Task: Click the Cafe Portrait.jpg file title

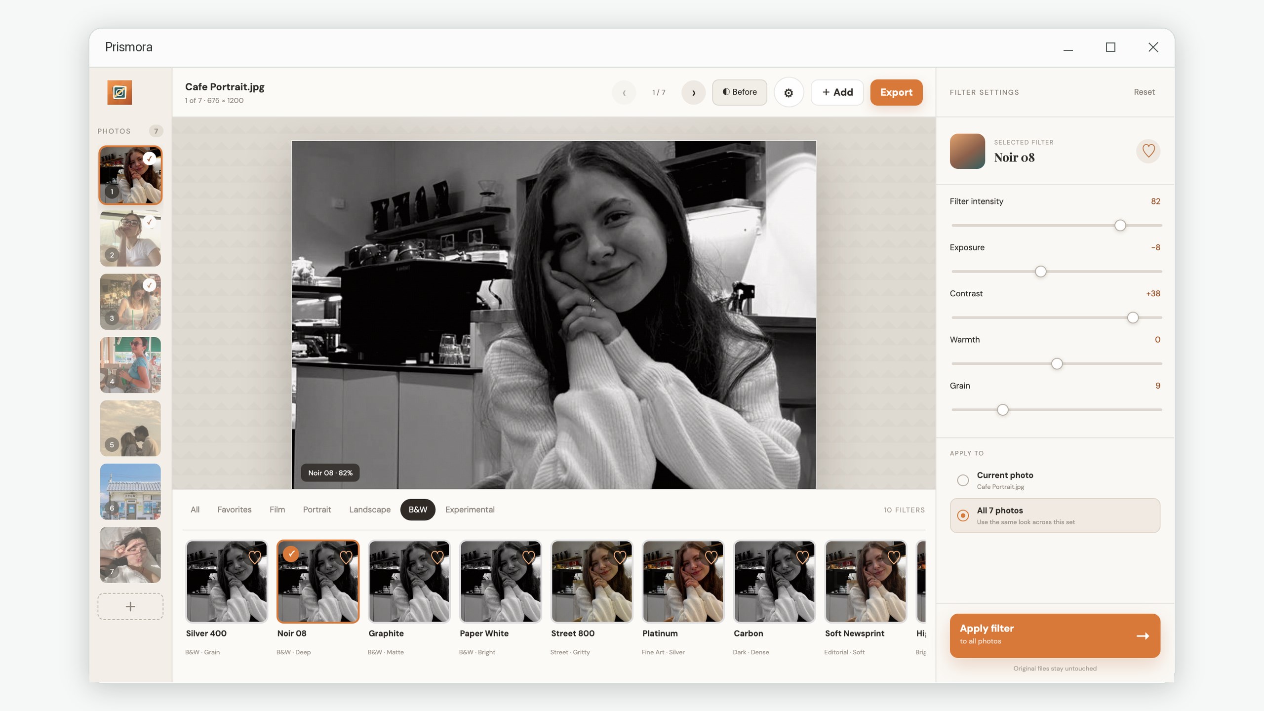Action: click(x=225, y=87)
